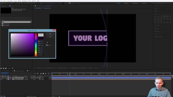This screenshot has width=173, height=97.
Task: Click the original dark purple color swatch
Action: [x=41, y=38]
